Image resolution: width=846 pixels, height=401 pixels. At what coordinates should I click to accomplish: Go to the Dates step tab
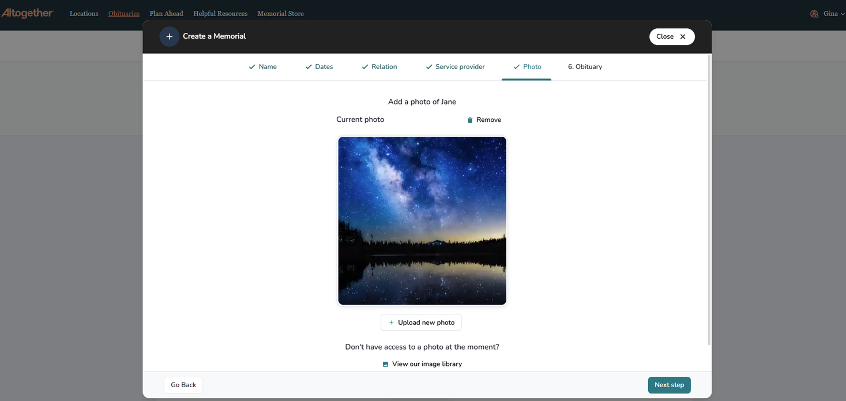[x=319, y=67]
